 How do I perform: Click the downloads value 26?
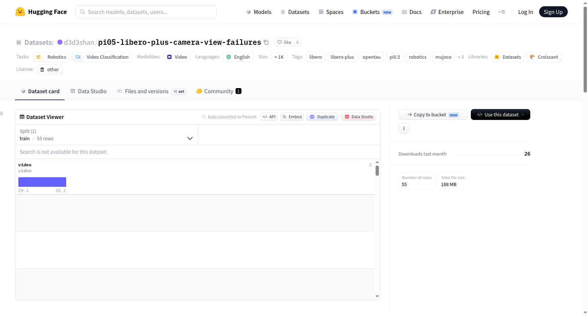click(527, 154)
